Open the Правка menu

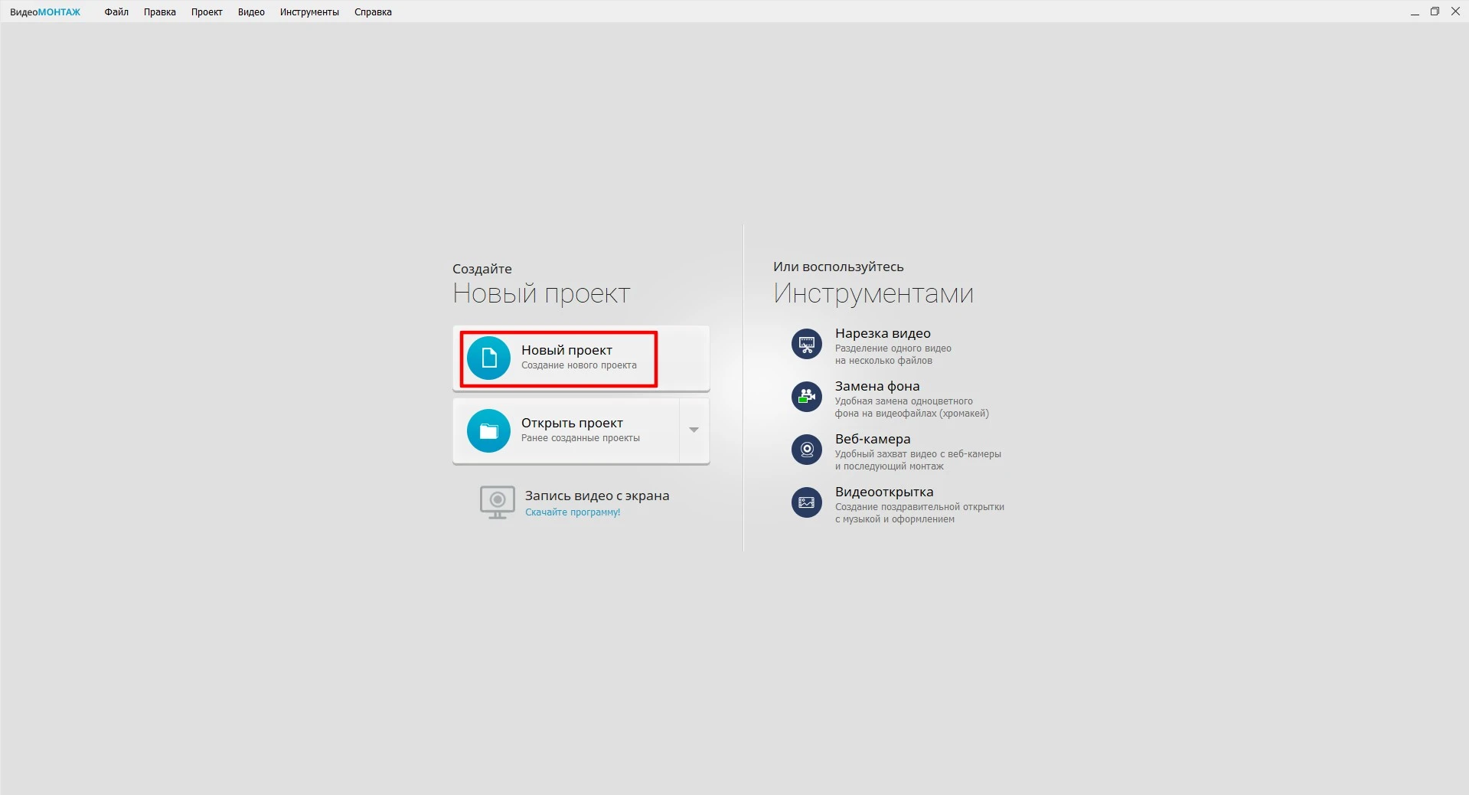pos(159,12)
